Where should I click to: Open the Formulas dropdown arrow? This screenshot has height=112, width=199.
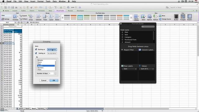pos(17,16)
